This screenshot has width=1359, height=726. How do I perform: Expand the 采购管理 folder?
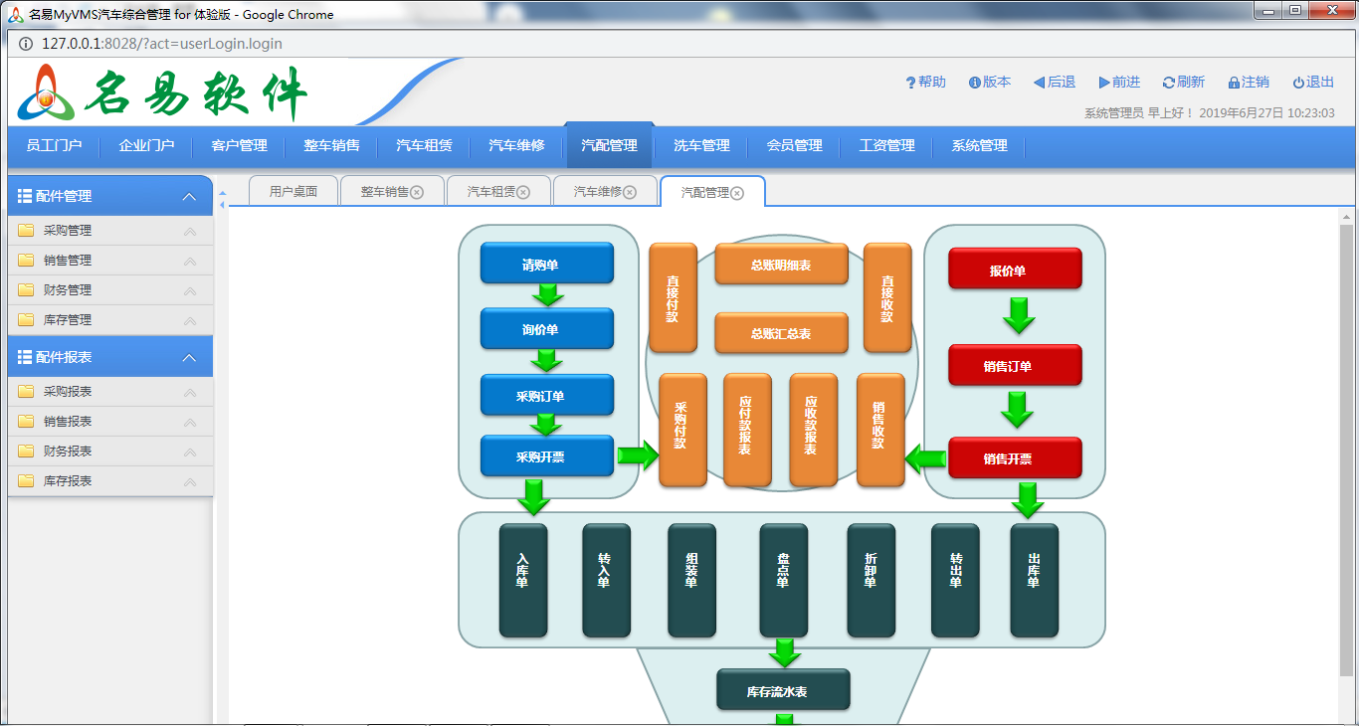click(68, 231)
